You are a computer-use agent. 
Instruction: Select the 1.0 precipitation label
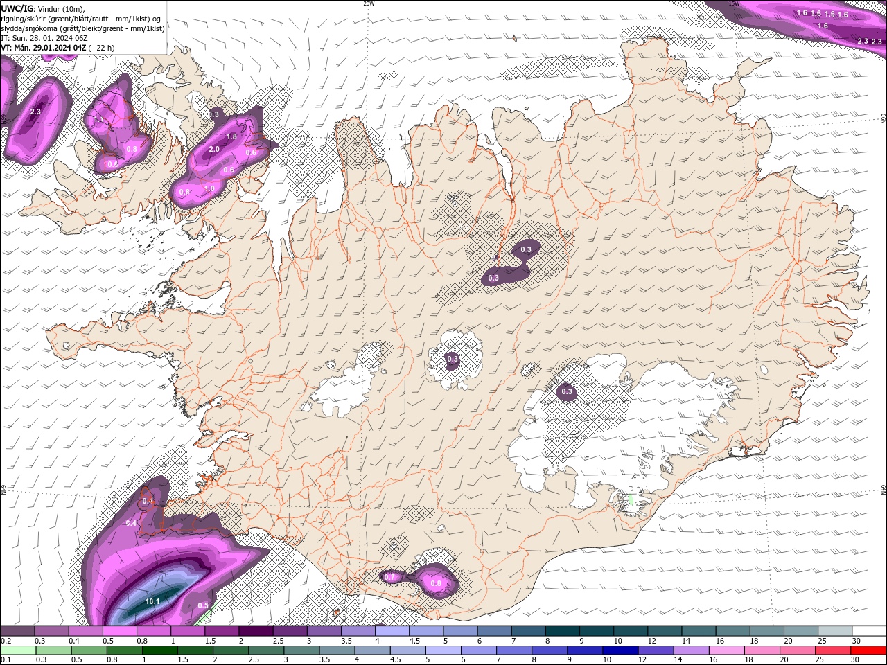[209, 188]
